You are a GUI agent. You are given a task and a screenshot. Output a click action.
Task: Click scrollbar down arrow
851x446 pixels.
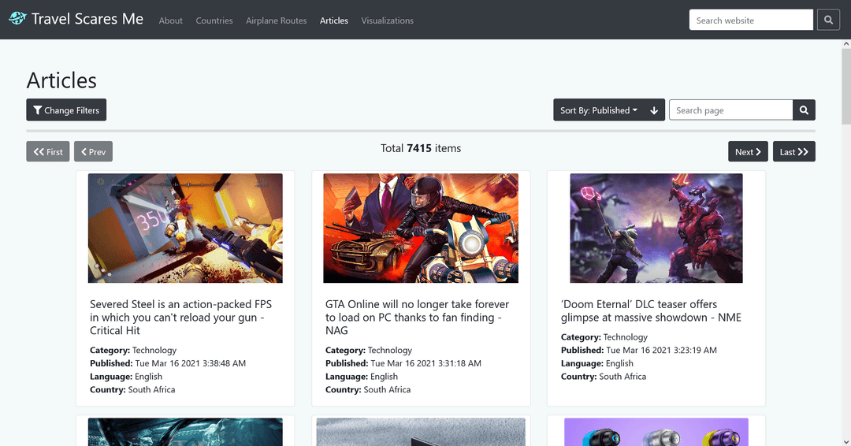(x=846, y=441)
